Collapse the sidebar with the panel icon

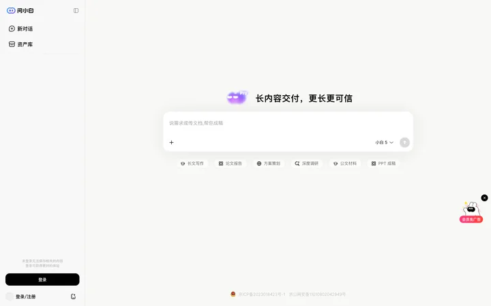coord(76,11)
